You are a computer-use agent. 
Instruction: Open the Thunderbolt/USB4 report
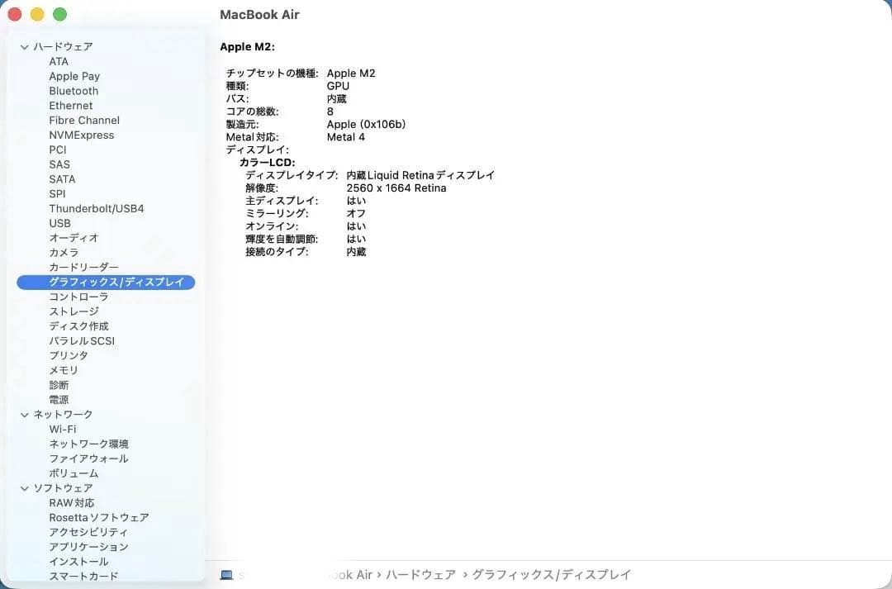[x=95, y=208]
